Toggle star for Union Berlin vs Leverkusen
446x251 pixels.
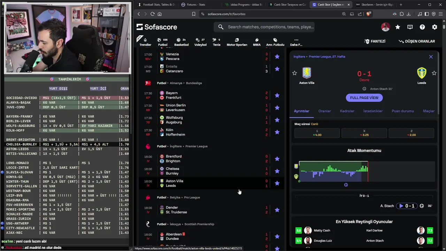(277, 107)
